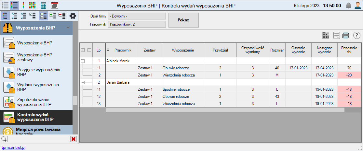Expand all menu groups with the green plus icon
363x151 pixels.
(53, 16)
